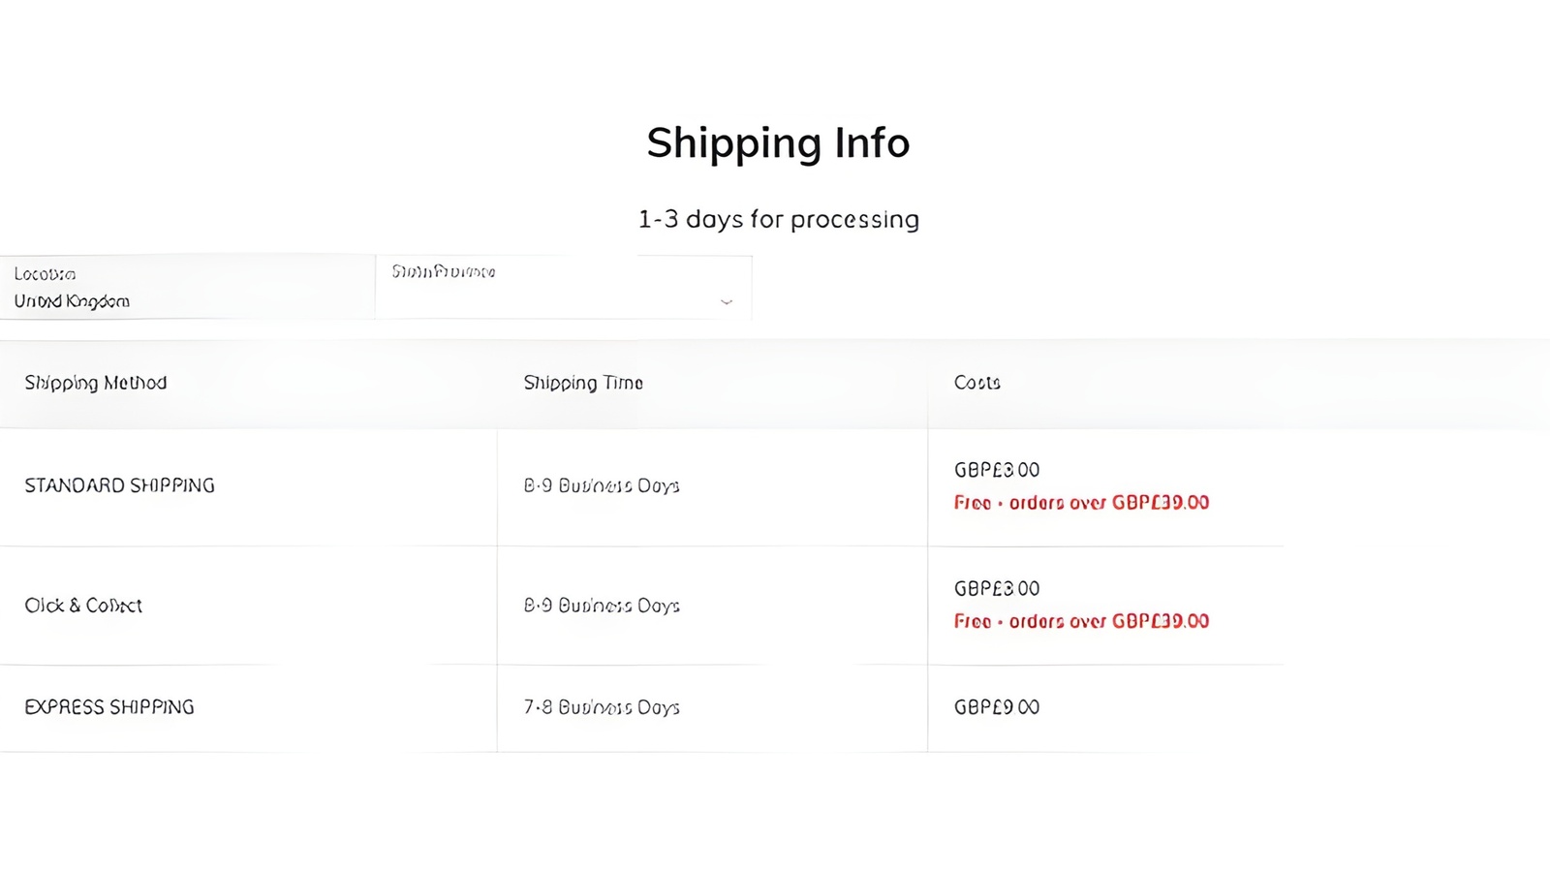Screen dimensions: 1550x872
Task: Click the Costs column header
Action: coord(976,383)
